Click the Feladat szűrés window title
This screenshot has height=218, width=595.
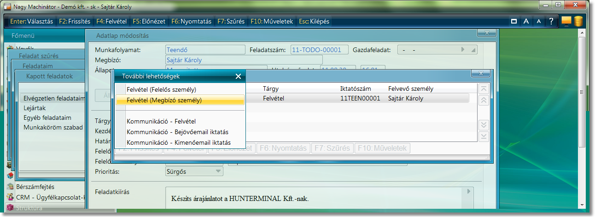pyautogui.click(x=39, y=56)
